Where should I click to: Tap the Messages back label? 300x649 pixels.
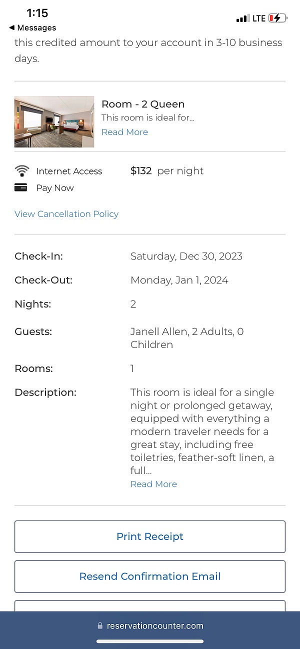coord(36,28)
